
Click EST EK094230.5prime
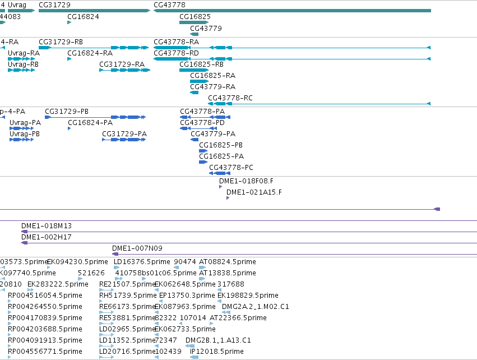(x=49, y=267)
